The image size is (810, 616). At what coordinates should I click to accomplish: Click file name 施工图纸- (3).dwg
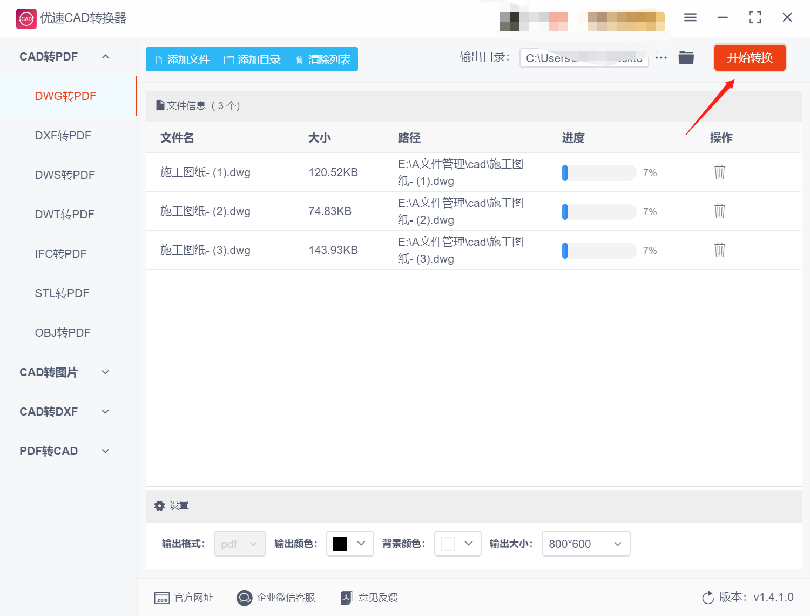click(x=205, y=250)
